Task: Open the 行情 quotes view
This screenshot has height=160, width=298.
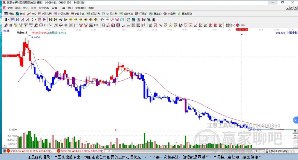Action: click(9, 14)
